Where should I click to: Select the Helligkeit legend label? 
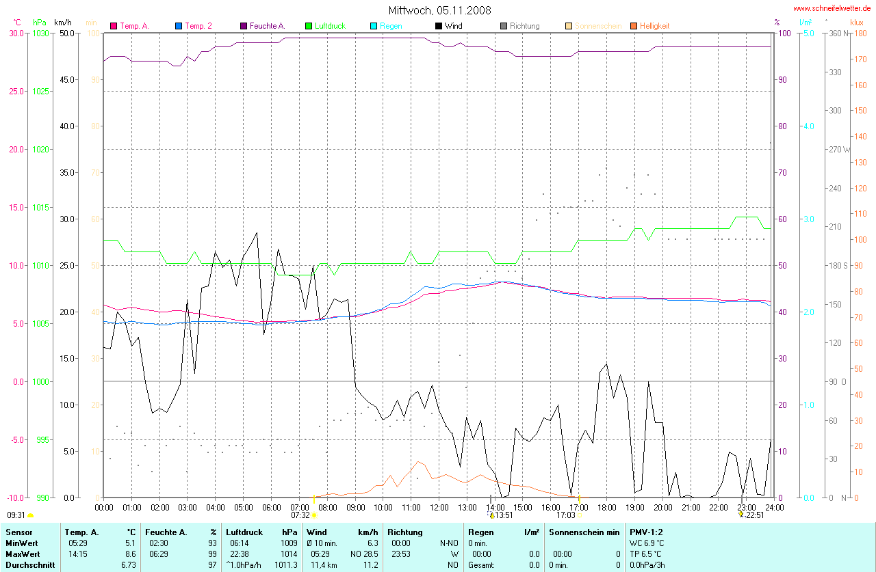pyautogui.click(x=655, y=26)
